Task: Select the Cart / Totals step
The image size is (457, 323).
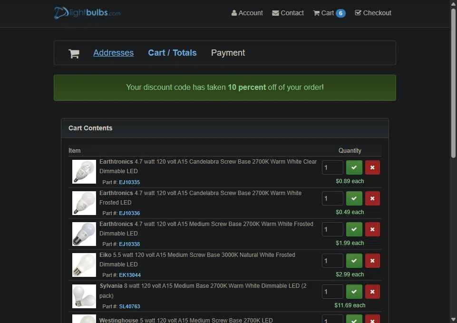Action: 172,53
